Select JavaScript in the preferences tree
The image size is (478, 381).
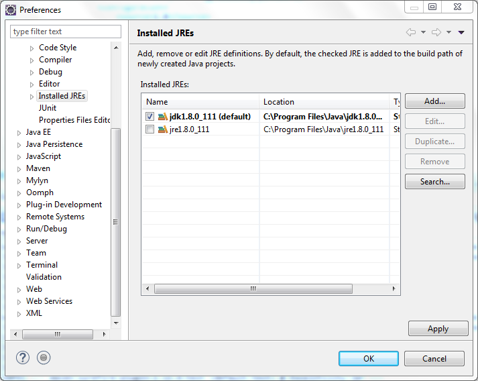[44, 156]
